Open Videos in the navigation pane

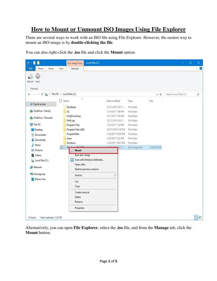click(x=36, y=155)
